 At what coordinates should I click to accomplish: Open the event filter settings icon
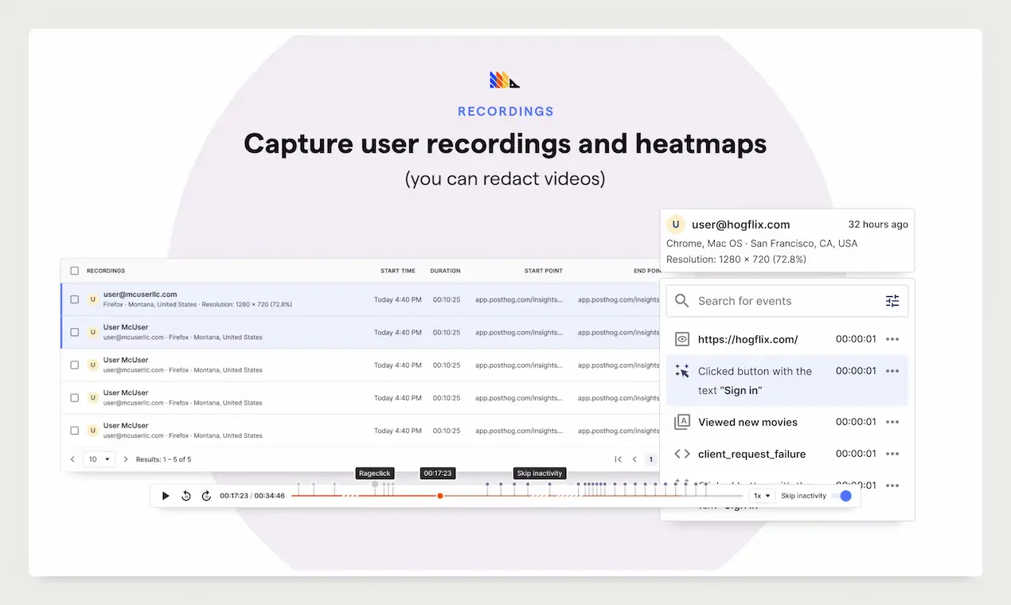pos(892,301)
